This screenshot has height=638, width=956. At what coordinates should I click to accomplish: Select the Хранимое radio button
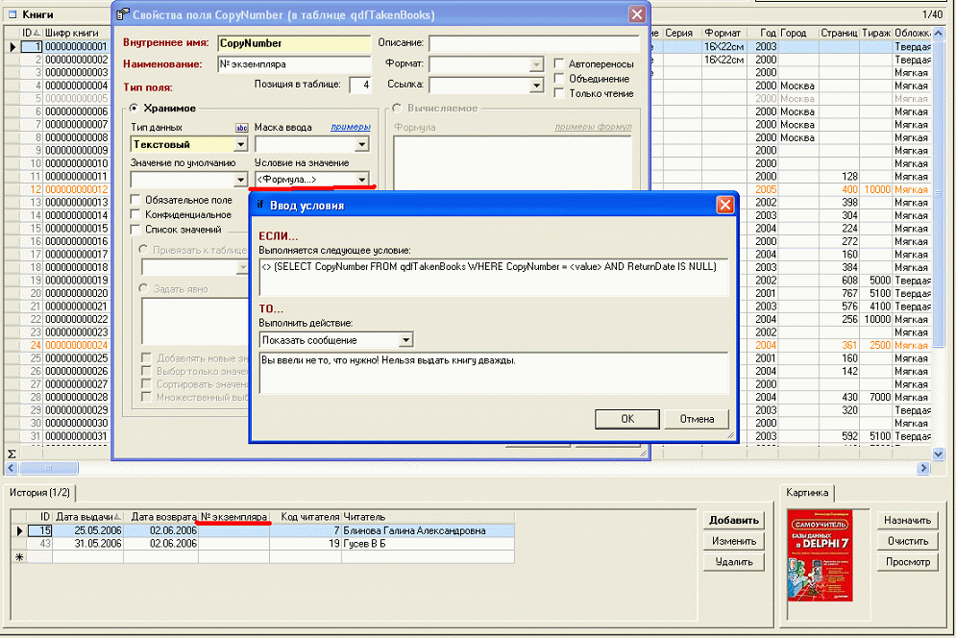pyautogui.click(x=135, y=109)
